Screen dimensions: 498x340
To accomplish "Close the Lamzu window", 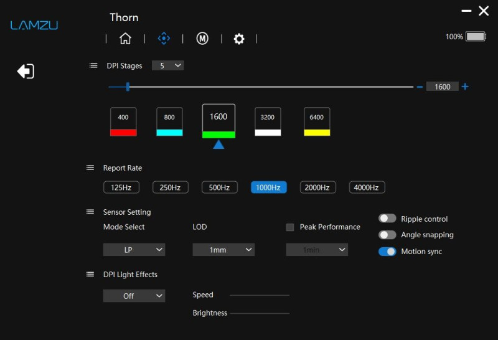I will [484, 11].
